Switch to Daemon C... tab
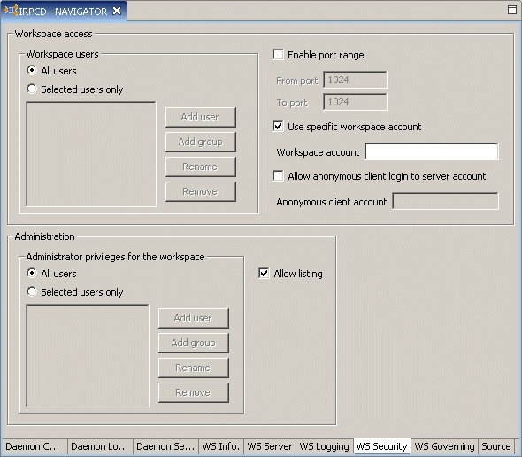The width and height of the screenshot is (522, 457). [35, 446]
